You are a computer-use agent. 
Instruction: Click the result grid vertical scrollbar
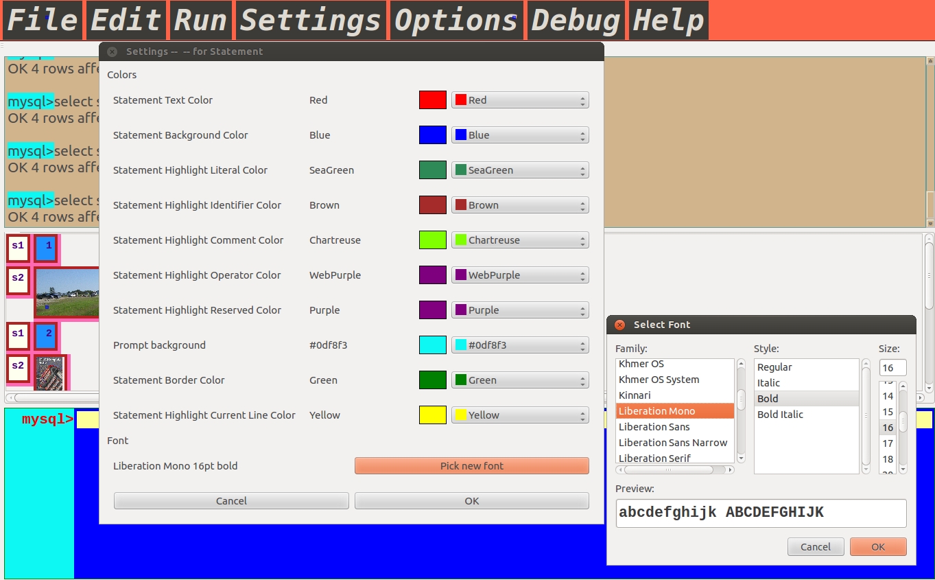[x=929, y=314]
